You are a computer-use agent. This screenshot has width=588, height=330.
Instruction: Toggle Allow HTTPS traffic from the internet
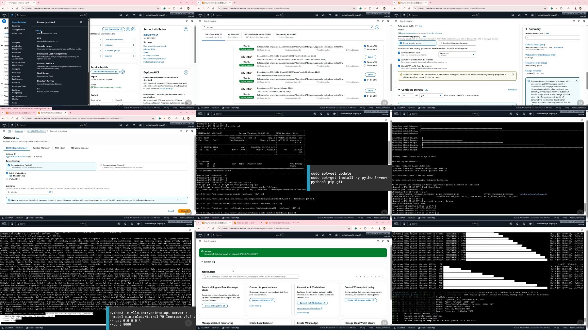(x=399, y=60)
